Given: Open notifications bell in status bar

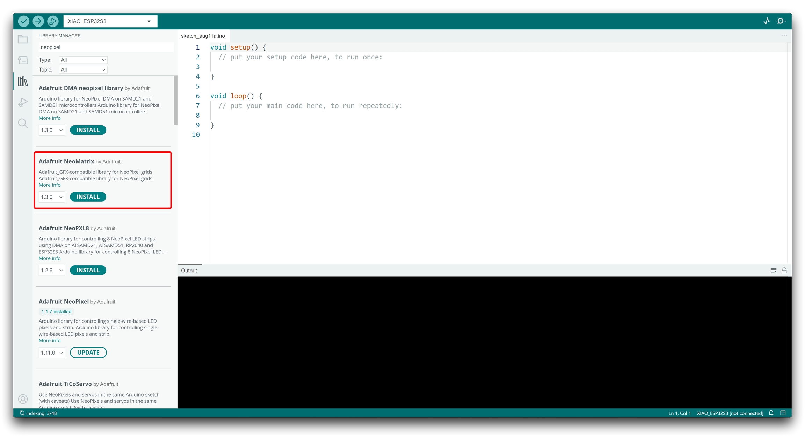Looking at the screenshot, I should (x=771, y=413).
